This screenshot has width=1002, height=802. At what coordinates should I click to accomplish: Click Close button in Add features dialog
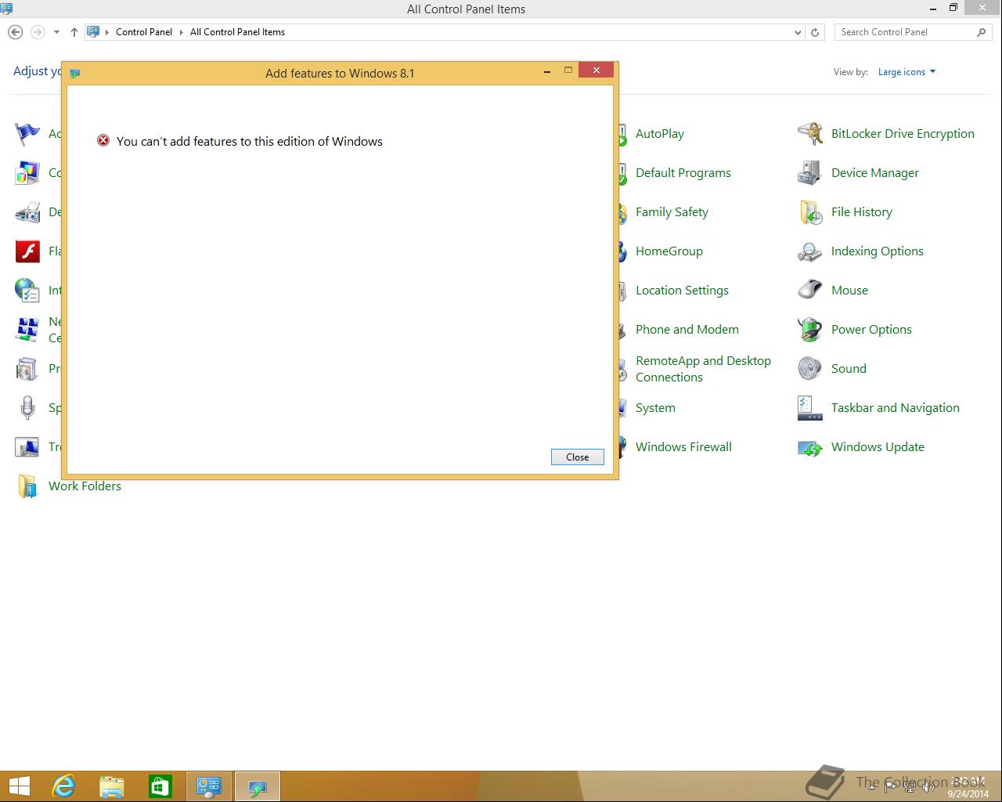pyautogui.click(x=578, y=457)
